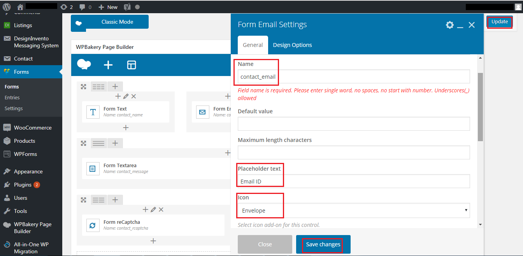Delete the Form reCaptcha column
This screenshot has height=256, width=523.
tap(161, 209)
